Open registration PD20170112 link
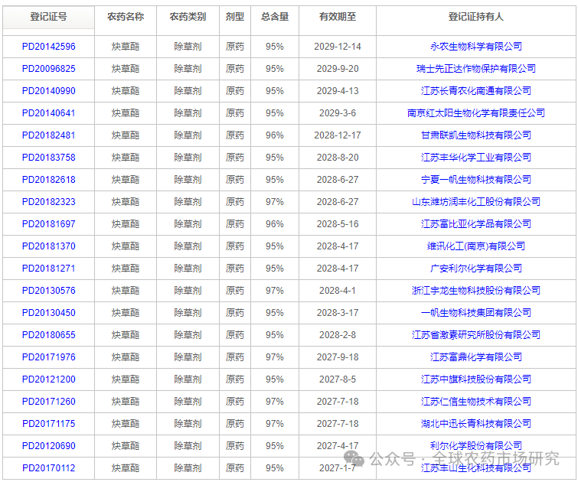The image size is (578, 482). [x=49, y=468]
